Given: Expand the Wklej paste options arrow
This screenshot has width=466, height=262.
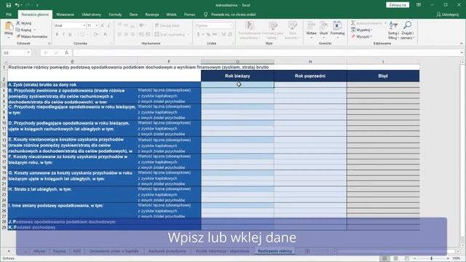Looking at the screenshot, I should tap(9, 37).
